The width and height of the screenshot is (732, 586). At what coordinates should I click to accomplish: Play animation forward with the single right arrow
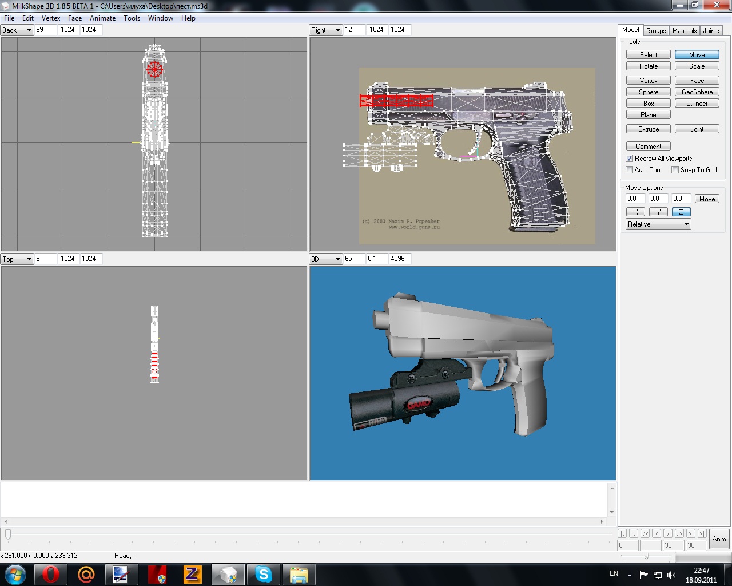(x=668, y=533)
